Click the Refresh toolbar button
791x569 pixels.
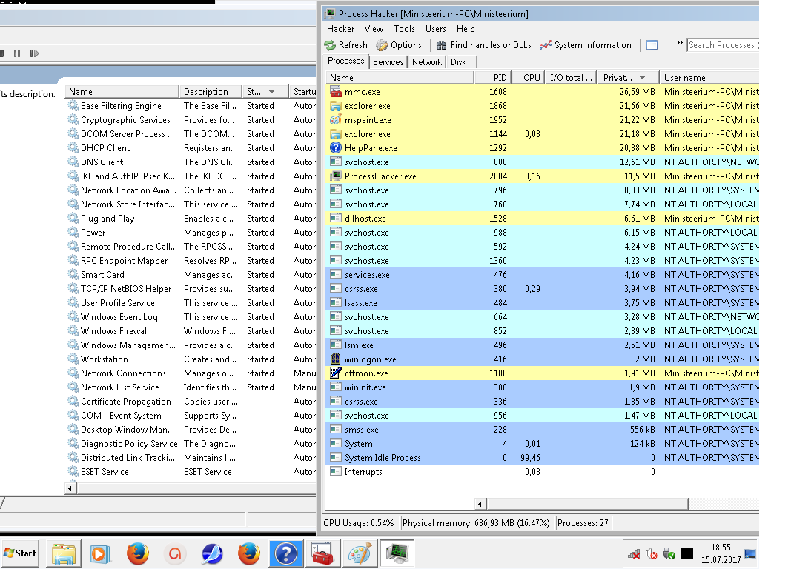pyautogui.click(x=345, y=45)
